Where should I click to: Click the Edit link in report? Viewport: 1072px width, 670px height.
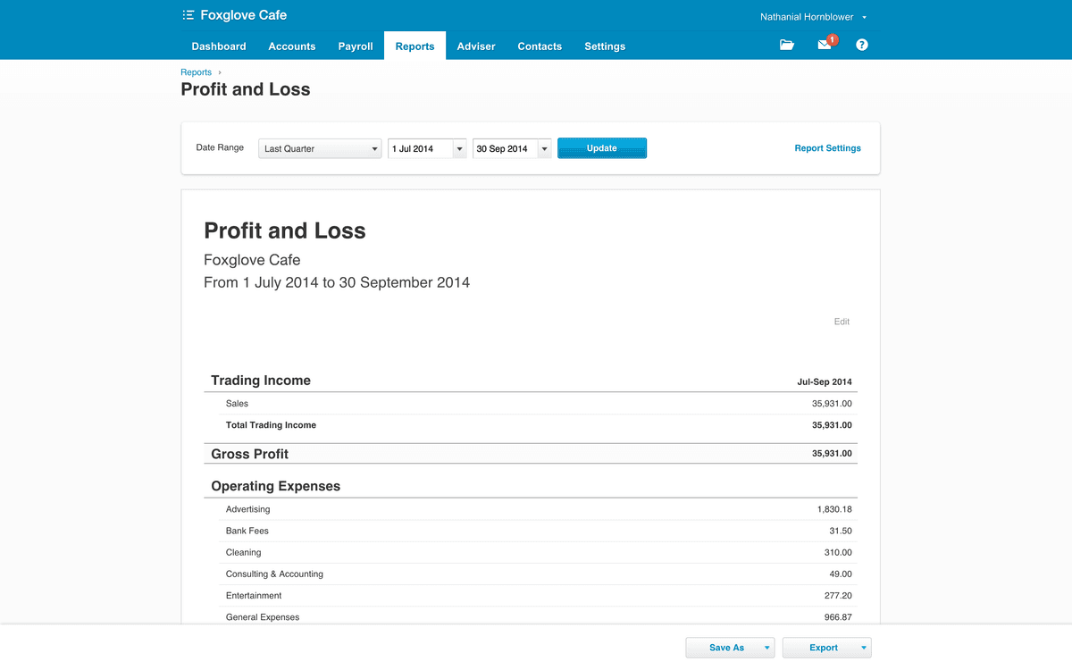(842, 322)
